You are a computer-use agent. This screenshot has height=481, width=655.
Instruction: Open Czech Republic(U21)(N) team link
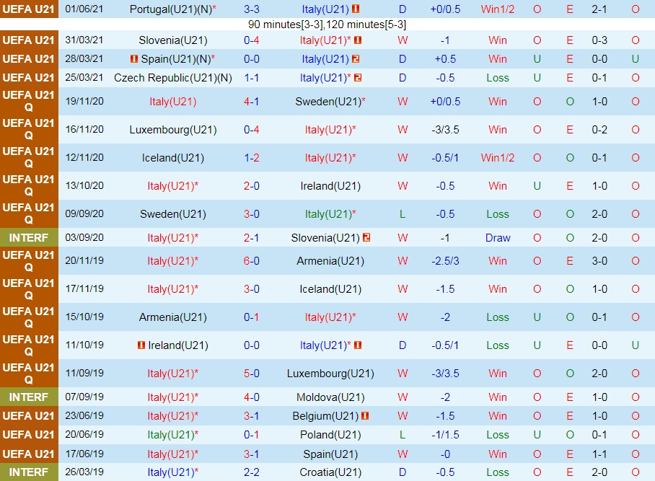coord(173,78)
